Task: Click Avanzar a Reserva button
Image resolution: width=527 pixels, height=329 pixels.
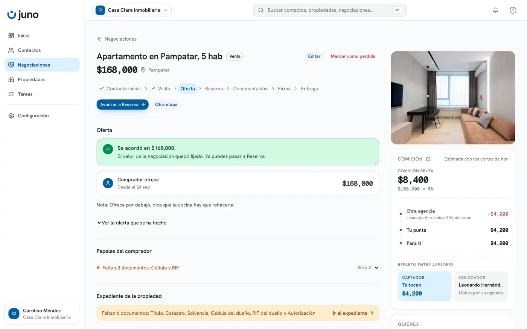Action: (x=122, y=105)
